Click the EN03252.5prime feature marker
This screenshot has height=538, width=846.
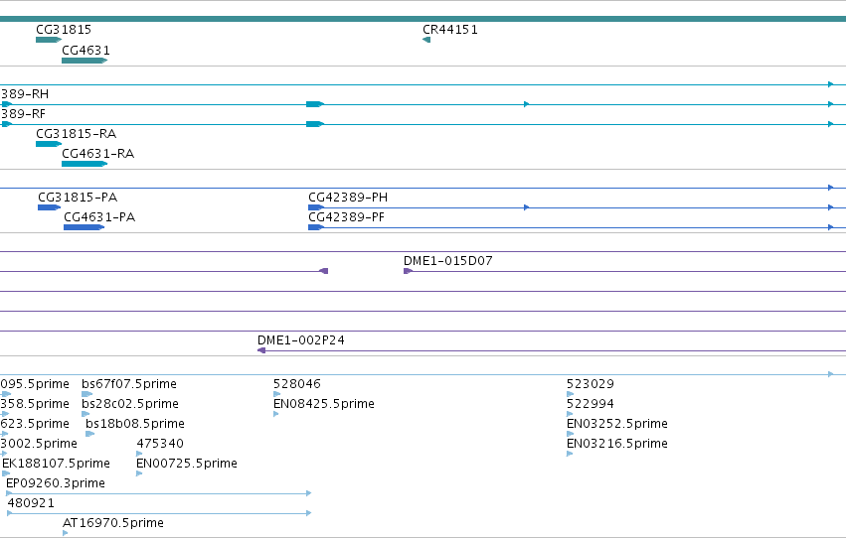point(571,434)
